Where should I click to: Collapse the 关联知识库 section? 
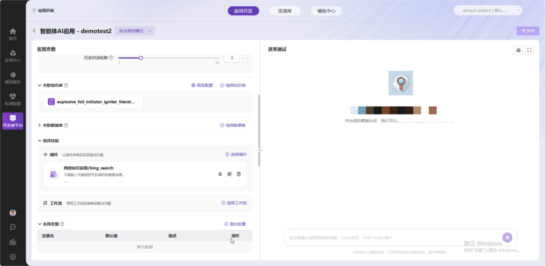tap(39, 85)
